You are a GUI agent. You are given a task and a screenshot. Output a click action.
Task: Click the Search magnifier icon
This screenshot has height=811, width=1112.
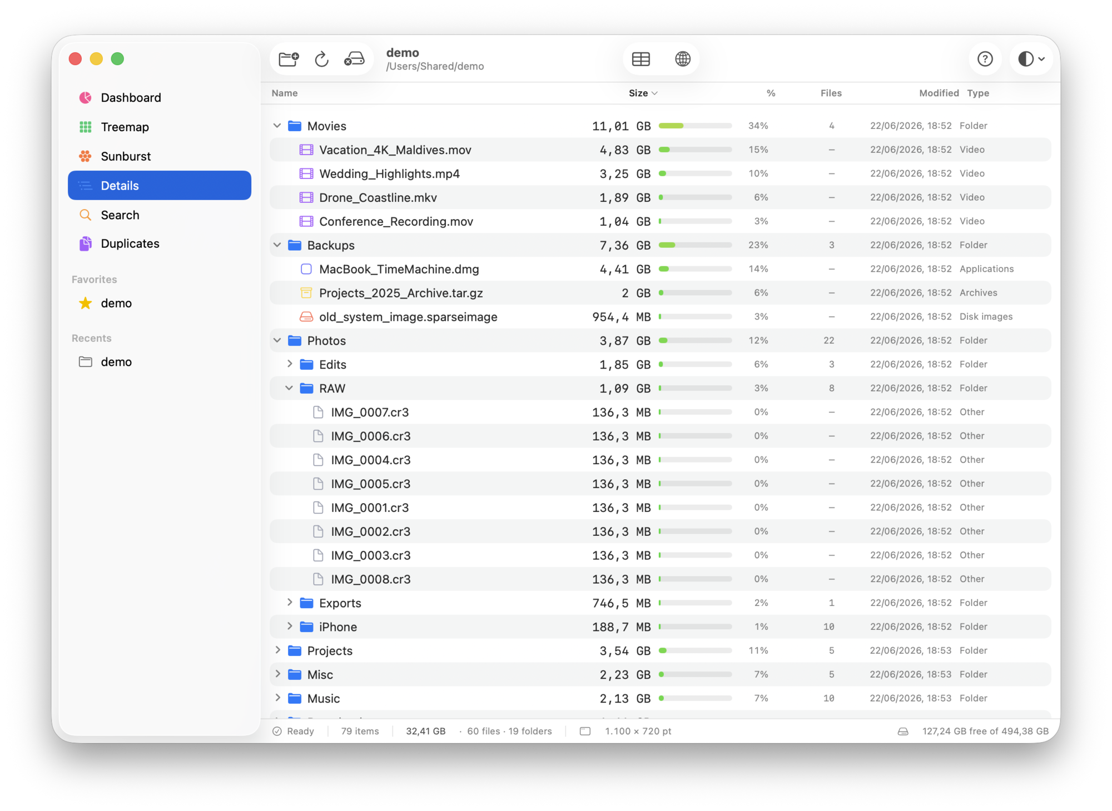(x=85, y=215)
